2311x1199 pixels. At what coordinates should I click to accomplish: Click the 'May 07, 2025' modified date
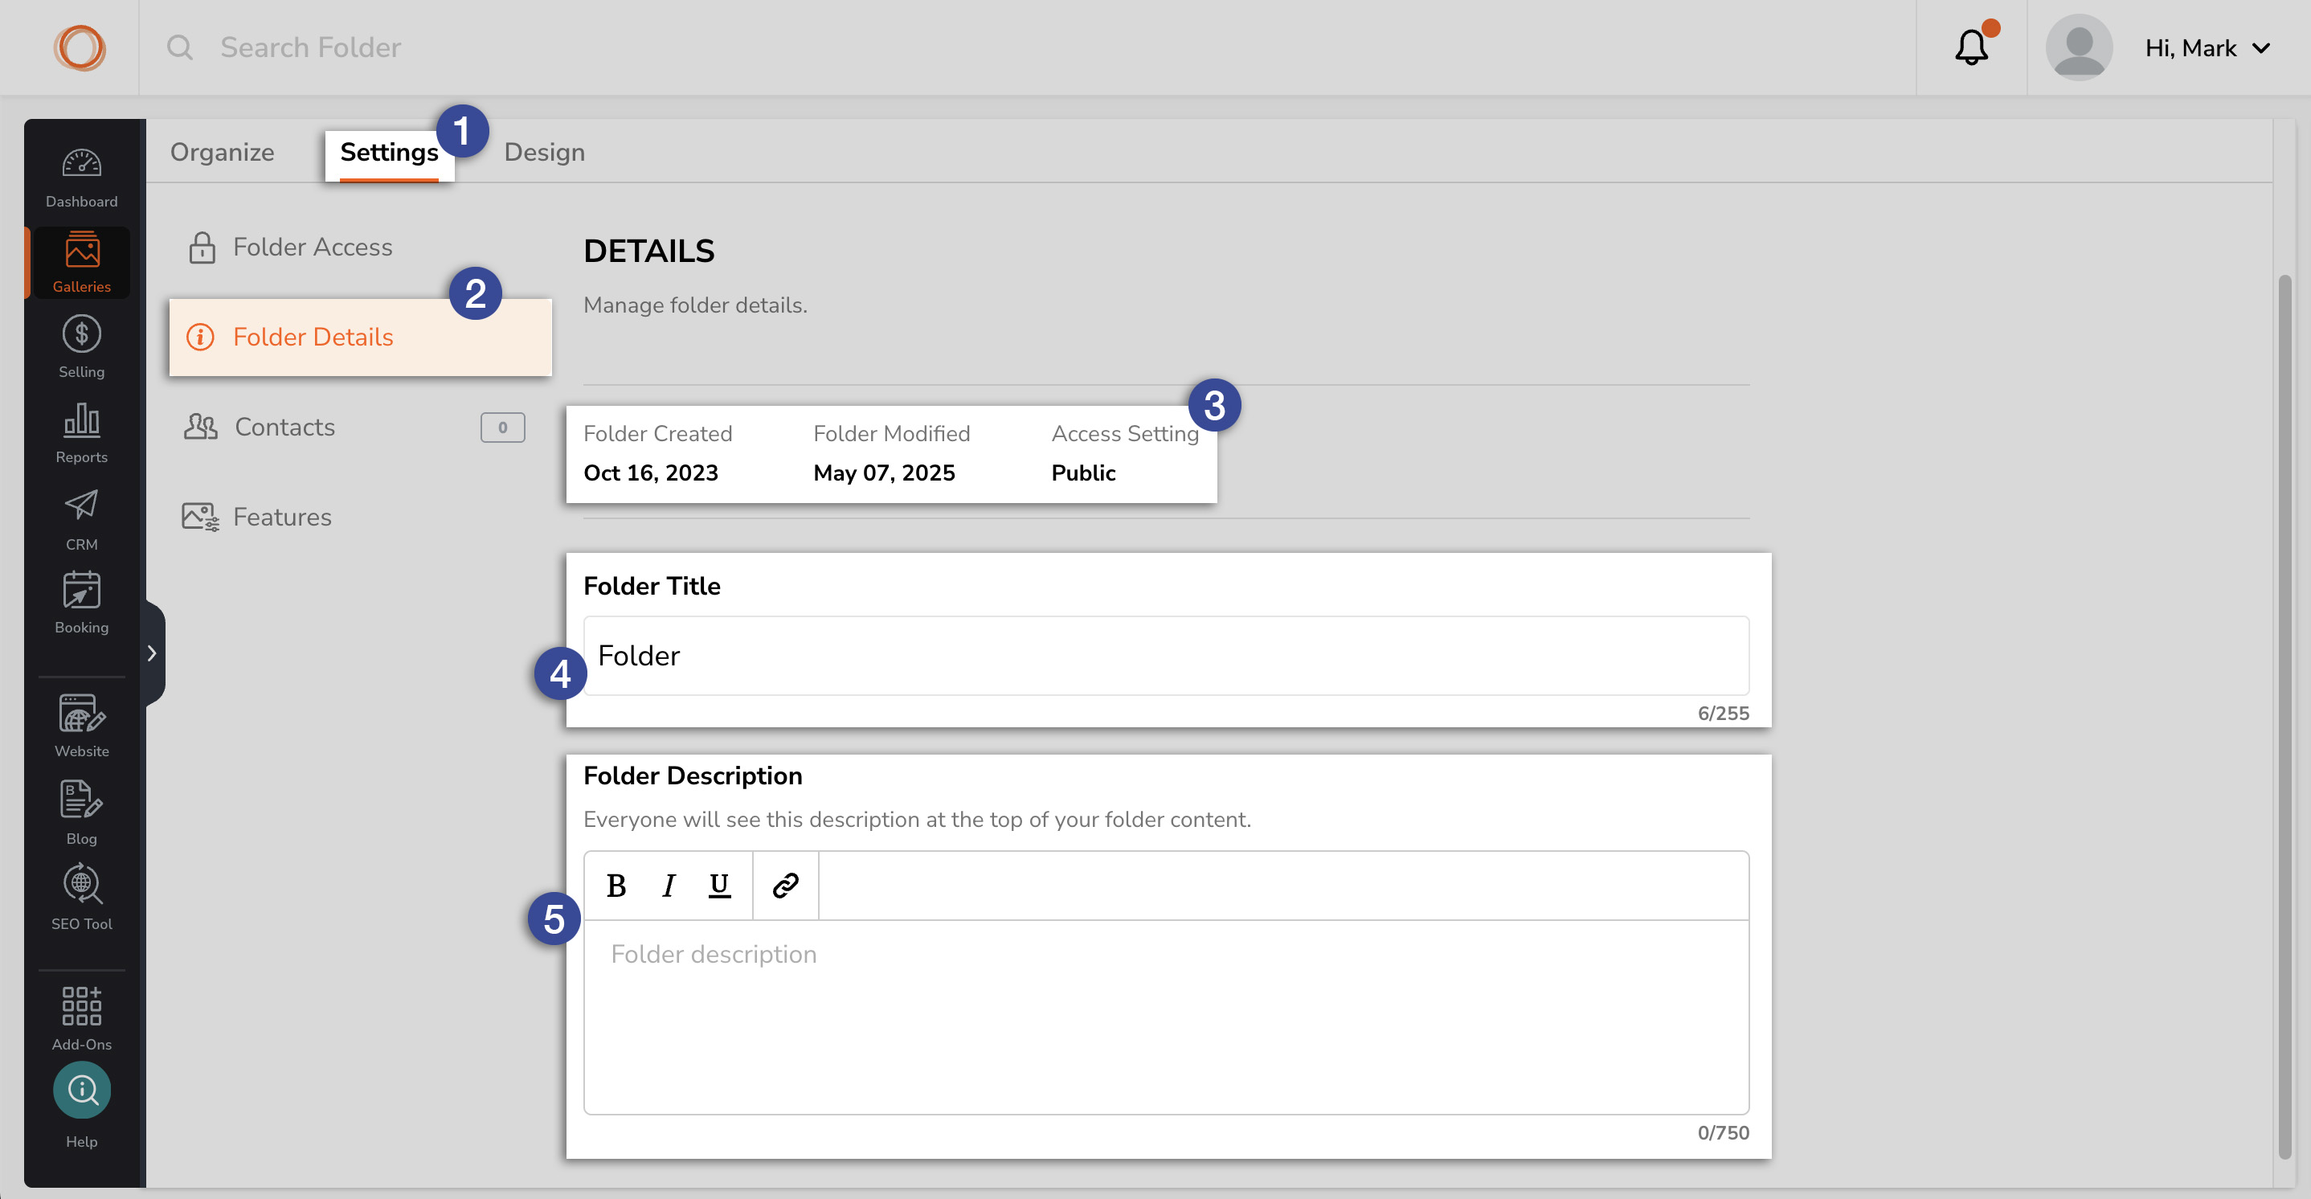pos(884,473)
